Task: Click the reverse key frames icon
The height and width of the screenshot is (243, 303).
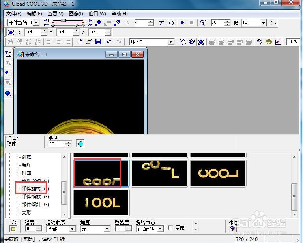Action: click(x=117, y=23)
